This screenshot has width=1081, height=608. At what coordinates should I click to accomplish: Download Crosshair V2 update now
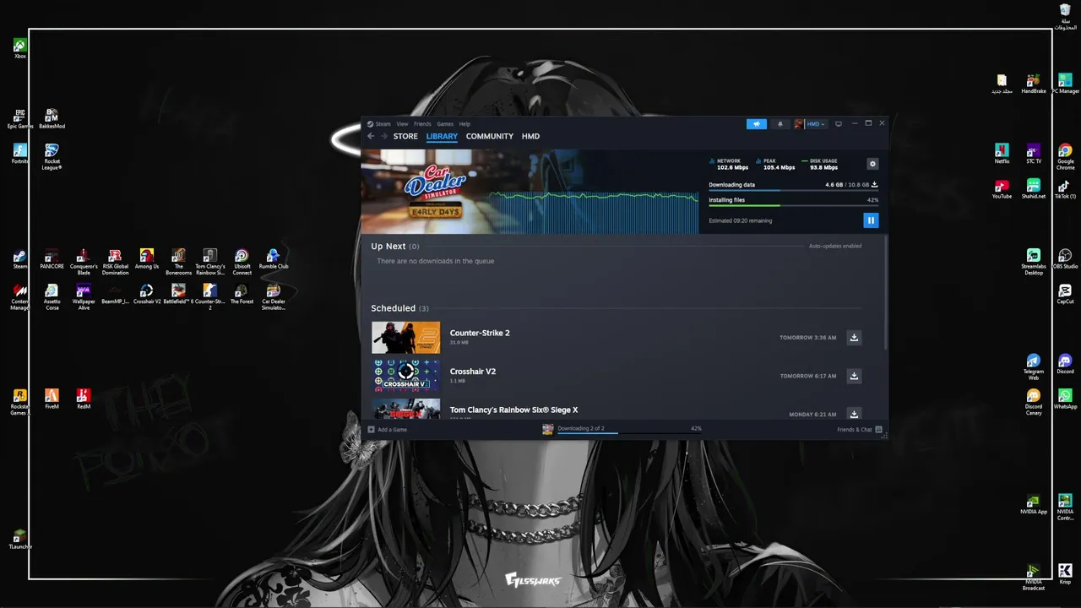pos(854,376)
